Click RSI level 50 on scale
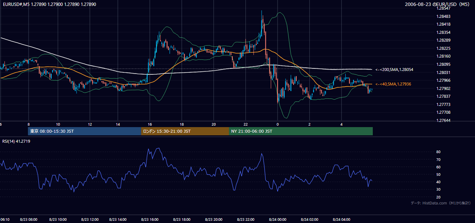 click(x=439, y=174)
